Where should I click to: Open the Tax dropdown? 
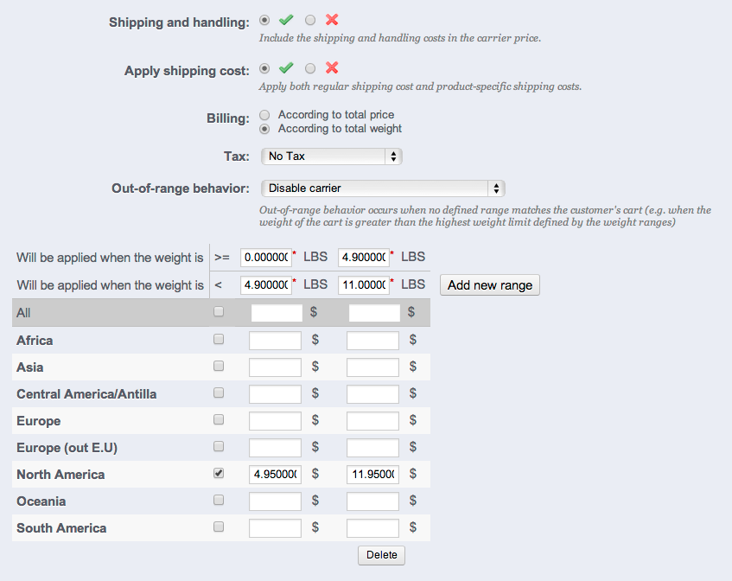(x=331, y=156)
